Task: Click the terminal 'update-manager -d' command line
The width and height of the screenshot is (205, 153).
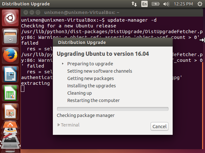Action: click(89, 20)
